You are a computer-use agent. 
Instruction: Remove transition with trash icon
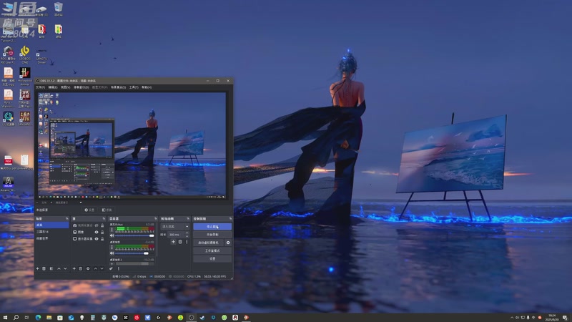click(x=180, y=242)
